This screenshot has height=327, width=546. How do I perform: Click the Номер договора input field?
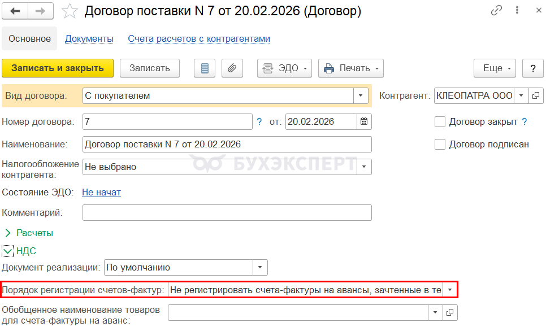[x=167, y=122]
